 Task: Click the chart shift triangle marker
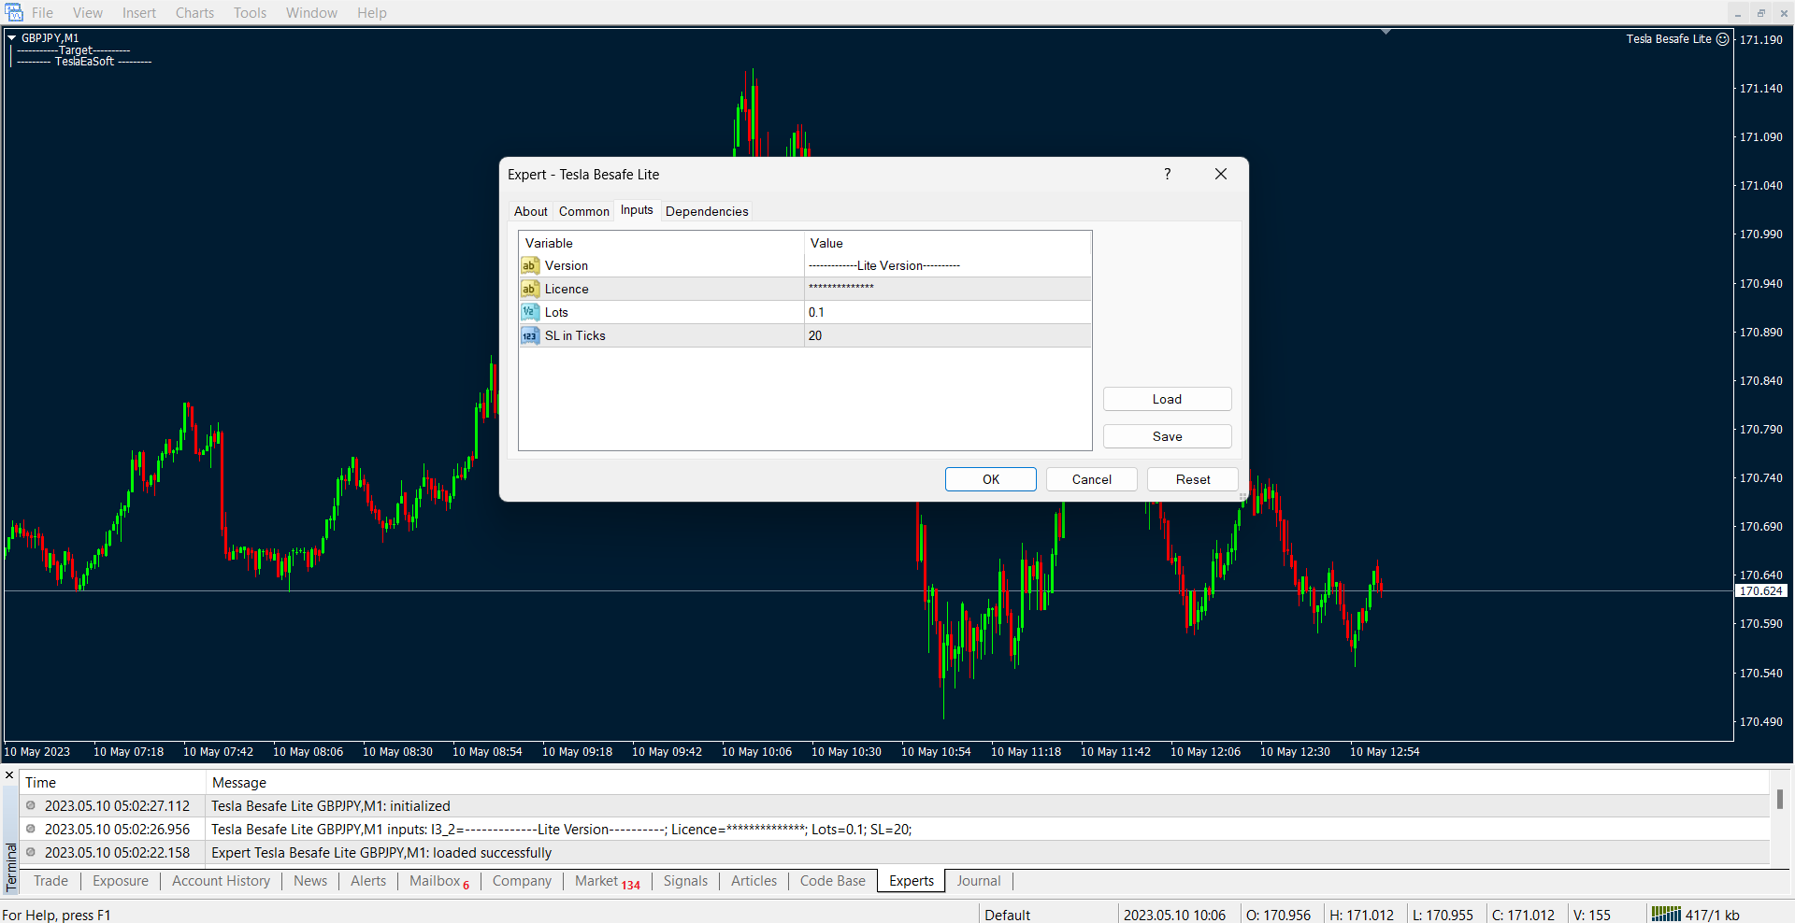(x=1386, y=33)
